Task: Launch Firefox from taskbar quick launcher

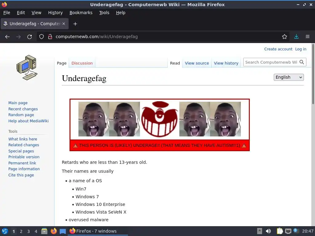Action: pos(54,231)
